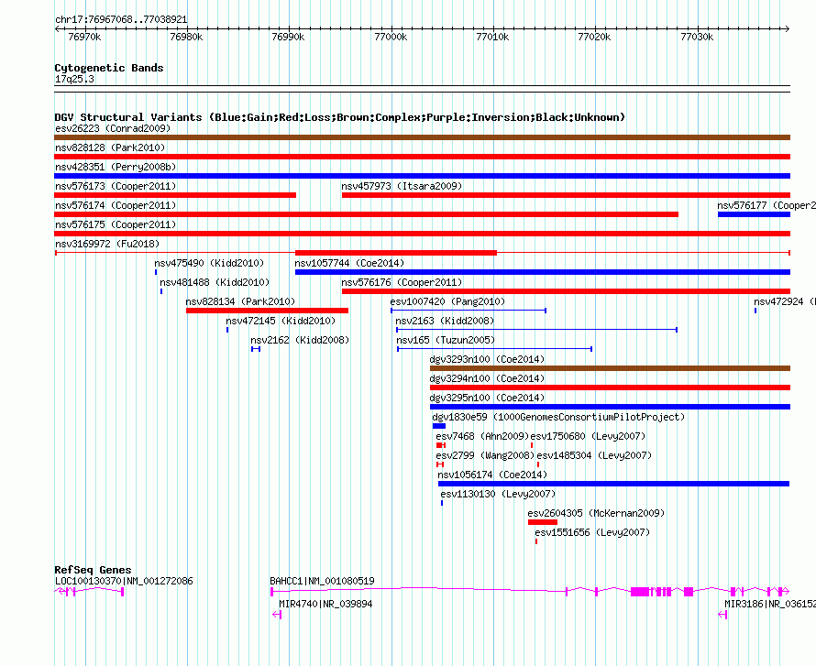Image resolution: width=816 pixels, height=666 pixels.
Task: Click the 76990k ruler tick label
Action: coord(288,37)
